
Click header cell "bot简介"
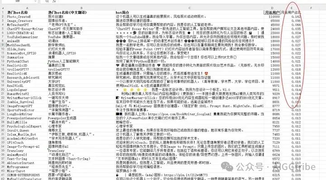(122, 13)
